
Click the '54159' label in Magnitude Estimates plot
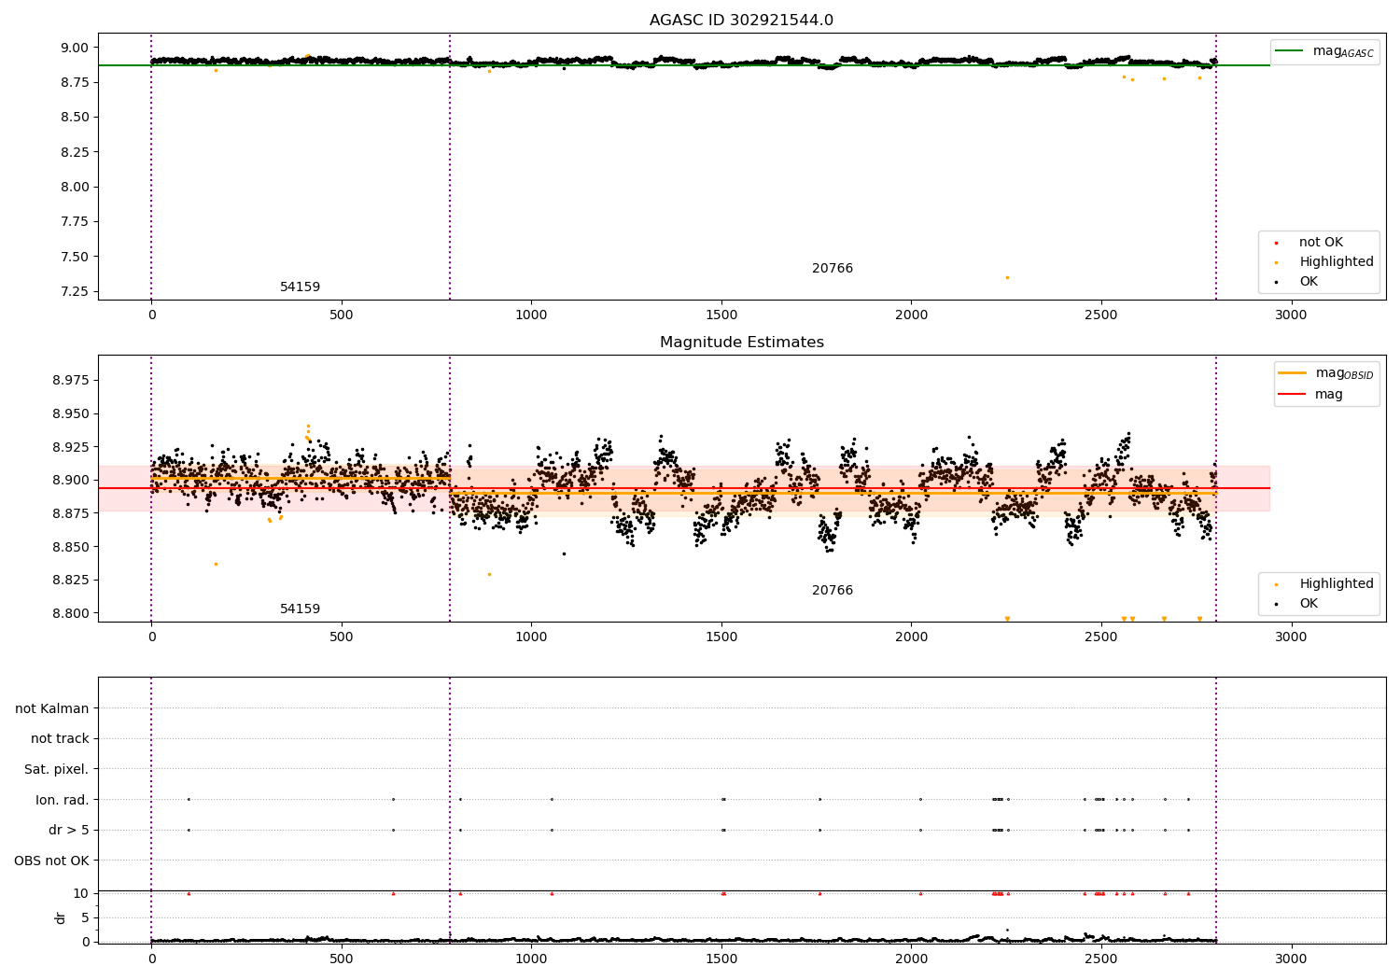[300, 609]
